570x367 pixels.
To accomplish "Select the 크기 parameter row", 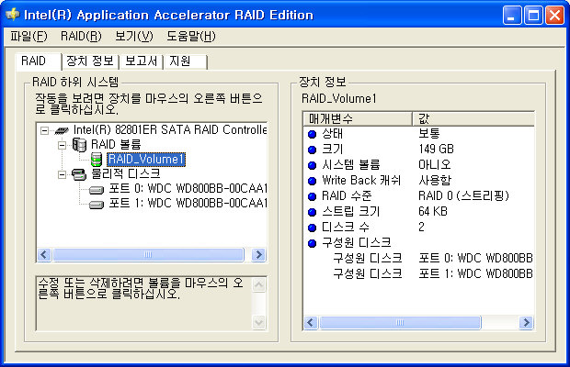I will (x=419, y=149).
